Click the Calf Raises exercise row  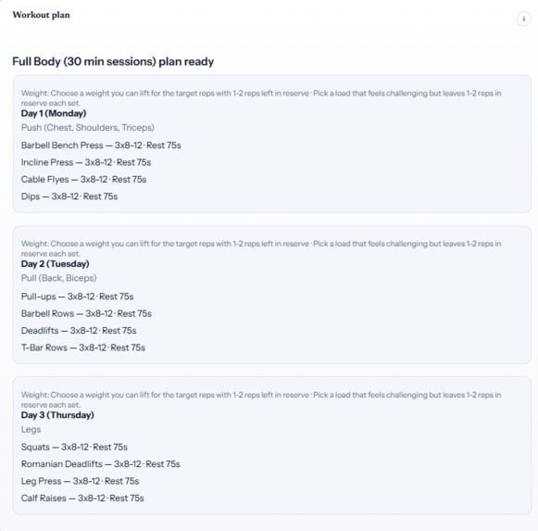tap(82, 498)
